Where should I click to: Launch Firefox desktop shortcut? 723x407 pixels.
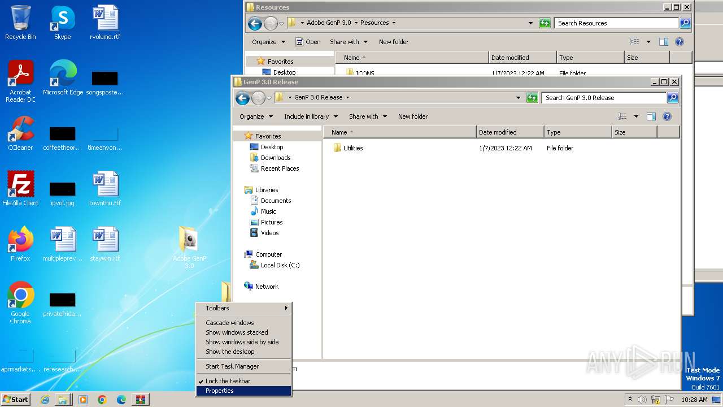[20, 244]
